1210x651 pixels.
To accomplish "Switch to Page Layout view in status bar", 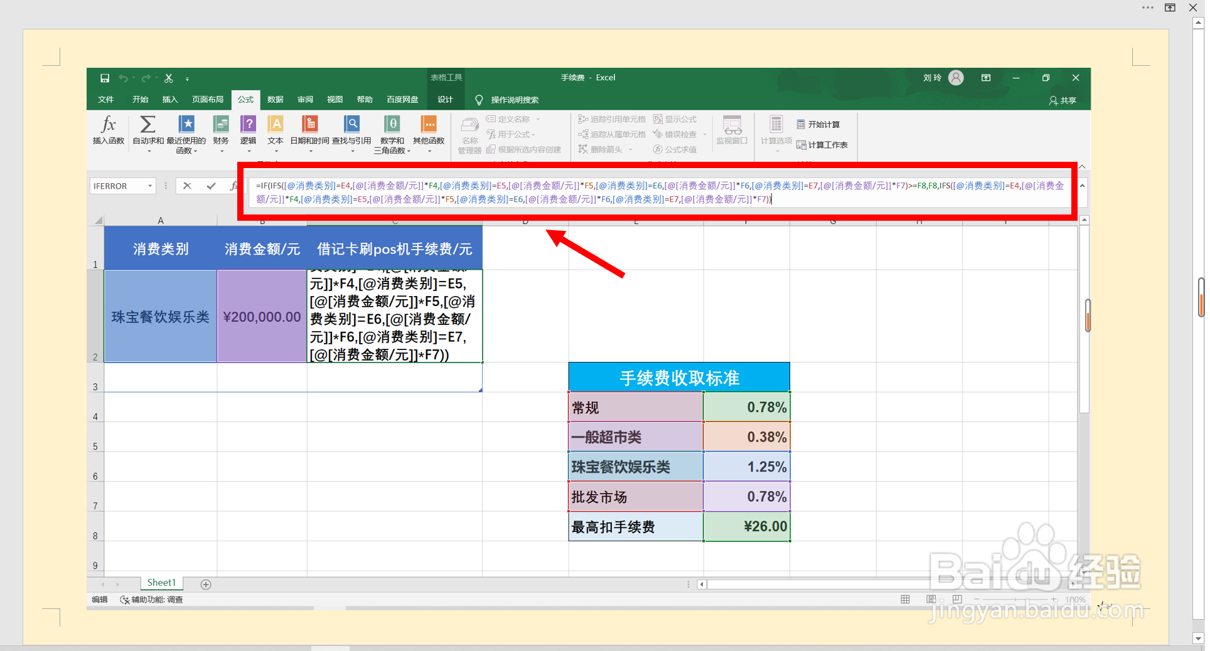I will 931,600.
